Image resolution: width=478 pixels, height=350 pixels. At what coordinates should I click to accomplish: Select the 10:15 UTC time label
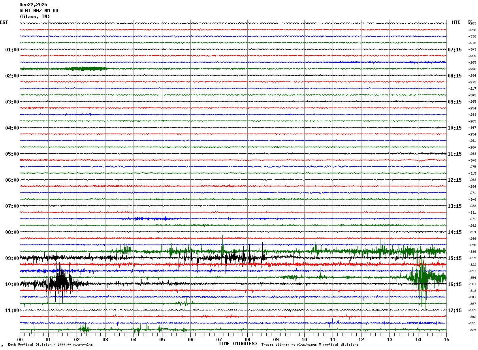455,128
